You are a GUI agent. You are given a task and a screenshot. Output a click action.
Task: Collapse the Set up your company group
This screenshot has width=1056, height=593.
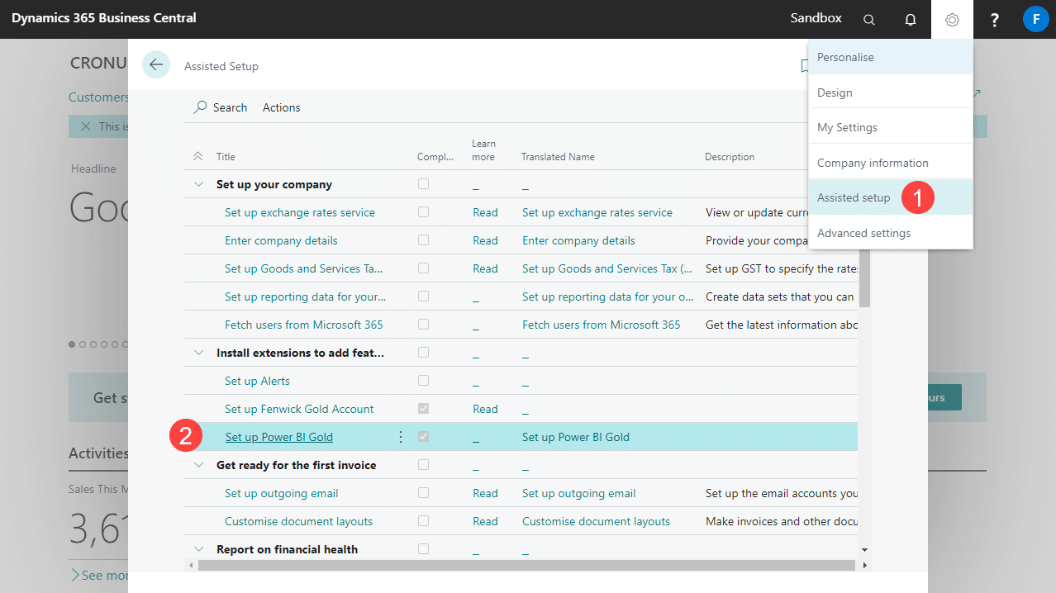(197, 184)
